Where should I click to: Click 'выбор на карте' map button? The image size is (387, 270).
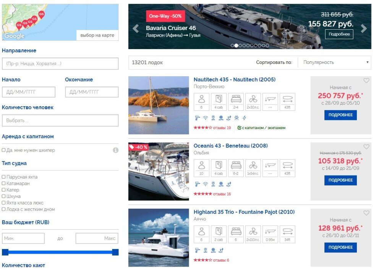click(x=97, y=35)
